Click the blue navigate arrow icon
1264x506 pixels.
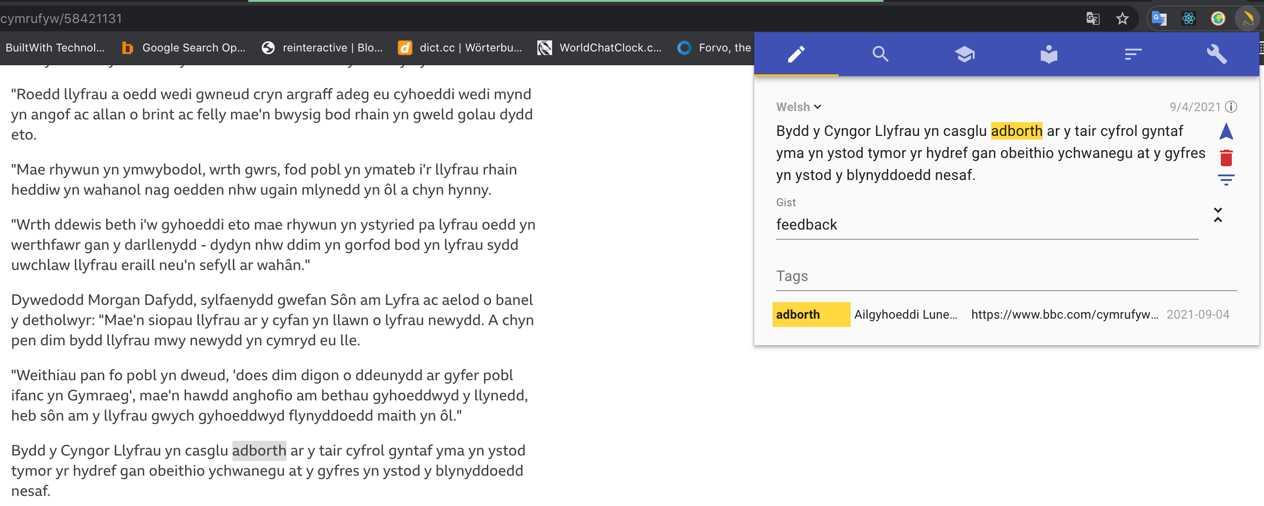pos(1226,131)
